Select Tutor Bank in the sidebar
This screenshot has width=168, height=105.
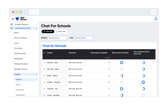pyautogui.click(x=18, y=48)
